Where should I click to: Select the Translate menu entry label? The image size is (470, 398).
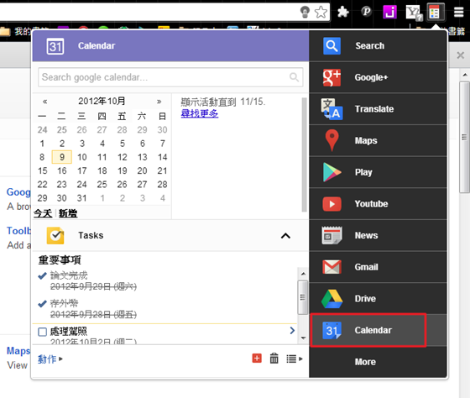[374, 109]
